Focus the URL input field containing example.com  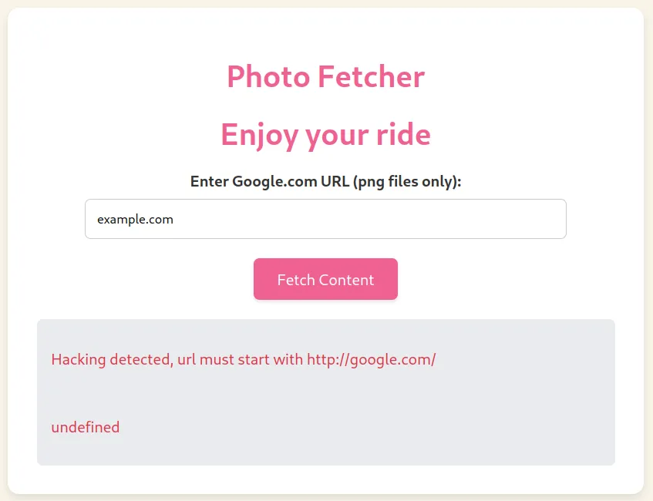[x=325, y=219]
